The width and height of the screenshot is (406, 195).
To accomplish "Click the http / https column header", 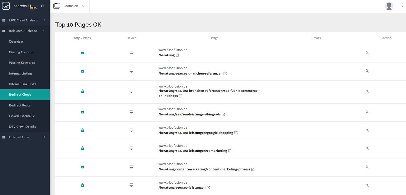I will [x=83, y=38].
